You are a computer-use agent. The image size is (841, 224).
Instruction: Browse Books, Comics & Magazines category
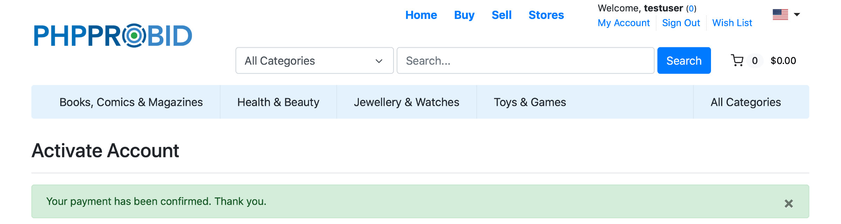[x=131, y=102]
